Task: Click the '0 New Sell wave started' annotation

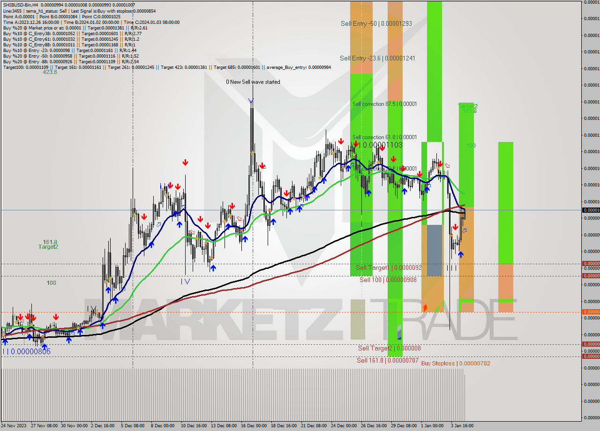Action: pos(253,82)
